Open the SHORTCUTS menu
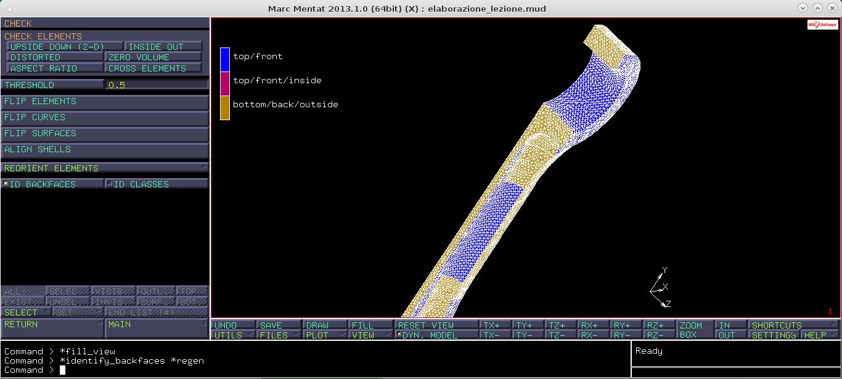The height and width of the screenshot is (379, 842). click(x=794, y=325)
